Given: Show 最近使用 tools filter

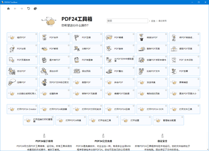Looking at the screenshot, I should point(162,21).
